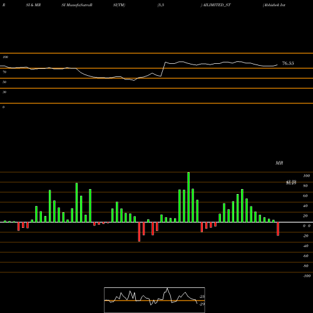This screenshot has width=313, height=313.
Task: Open the mini overview chart thumbnail
Action: (155, 300)
